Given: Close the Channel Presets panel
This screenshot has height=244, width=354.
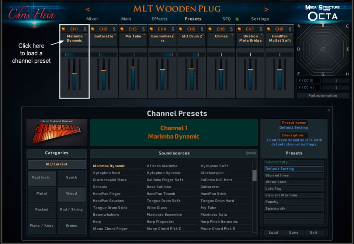Looking at the screenshot, I should (329, 110).
